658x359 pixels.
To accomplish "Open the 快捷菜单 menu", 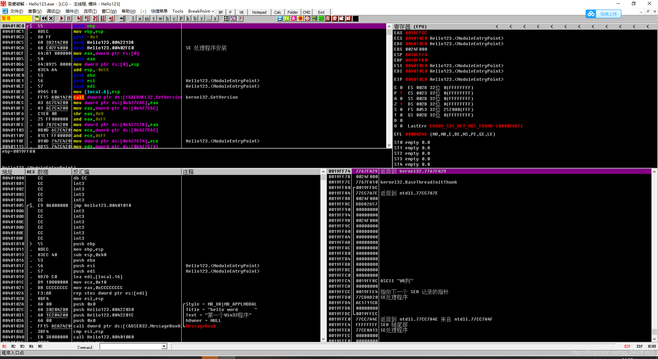I will 159,11.
